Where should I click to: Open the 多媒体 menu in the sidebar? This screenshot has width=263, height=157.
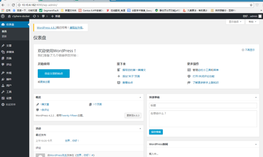tap(10, 52)
